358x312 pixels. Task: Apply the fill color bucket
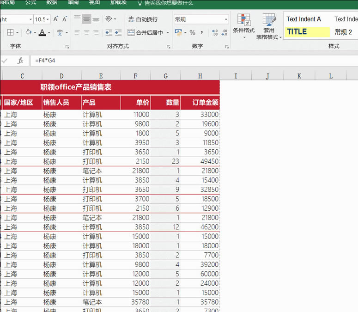(x=28, y=33)
